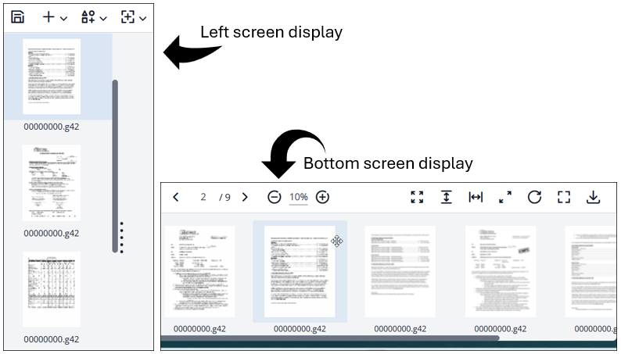
Task: Click the page number field showing 2
Action: click(203, 197)
